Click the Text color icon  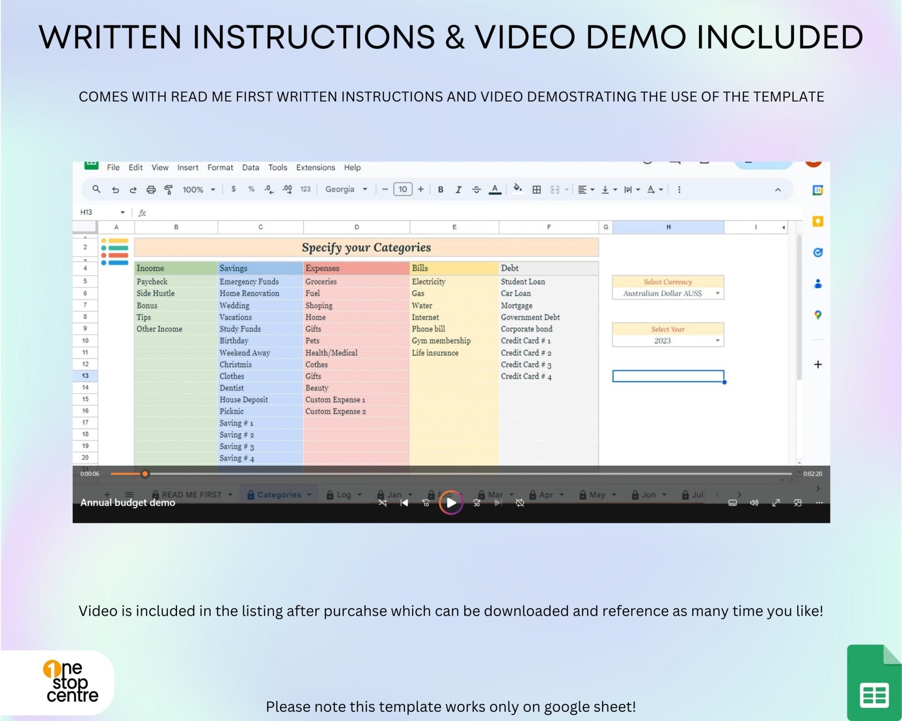[x=495, y=189]
